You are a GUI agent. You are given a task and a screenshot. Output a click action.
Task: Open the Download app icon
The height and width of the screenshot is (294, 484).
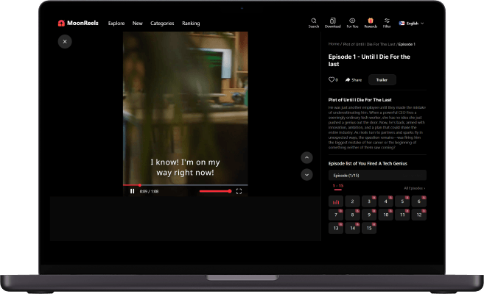coord(332,23)
